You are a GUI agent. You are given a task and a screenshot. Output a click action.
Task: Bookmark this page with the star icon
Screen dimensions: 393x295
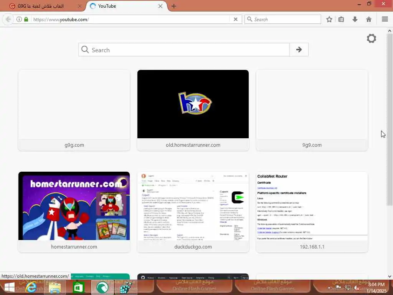329,19
